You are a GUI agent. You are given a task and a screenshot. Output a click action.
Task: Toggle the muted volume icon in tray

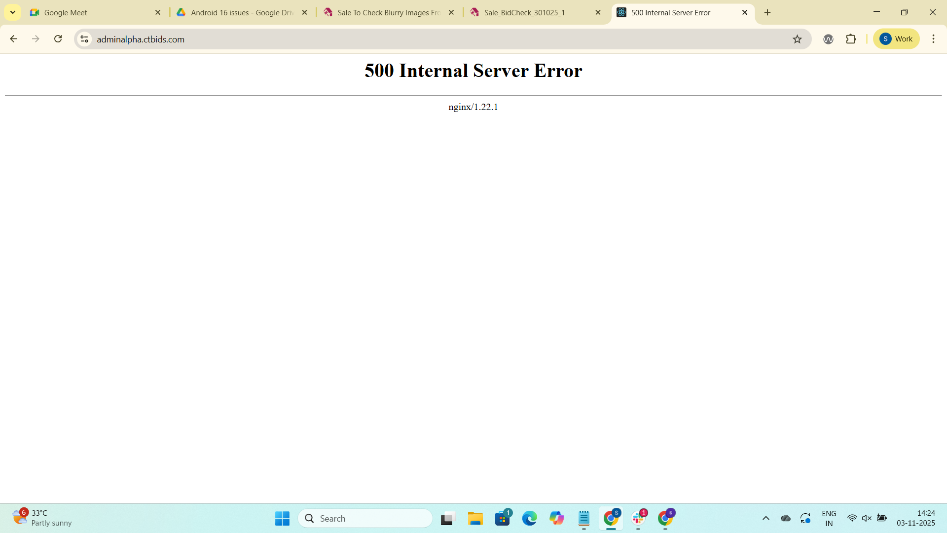point(867,518)
